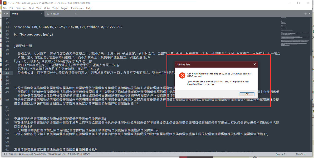The height and width of the screenshot is (158, 314).
Task: Close the Sublime Text error dialog
Action: [x=254, y=64]
